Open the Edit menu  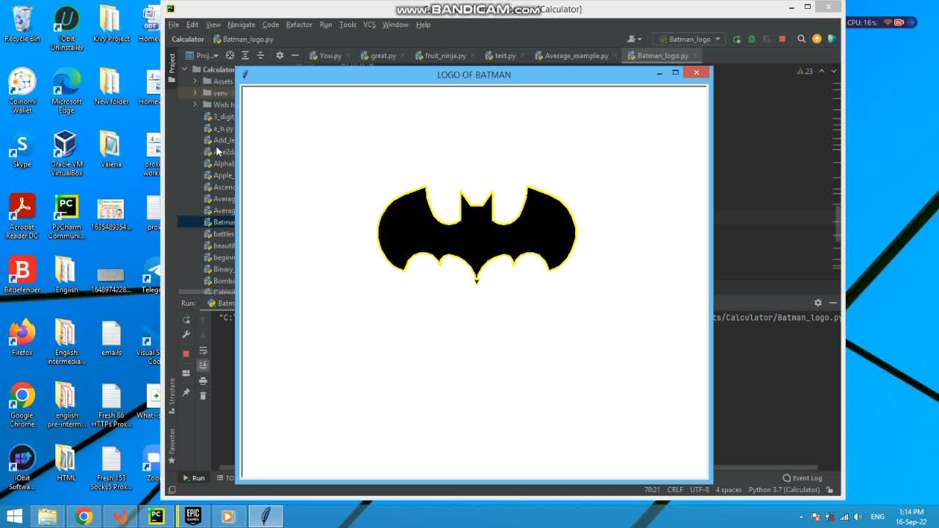192,24
